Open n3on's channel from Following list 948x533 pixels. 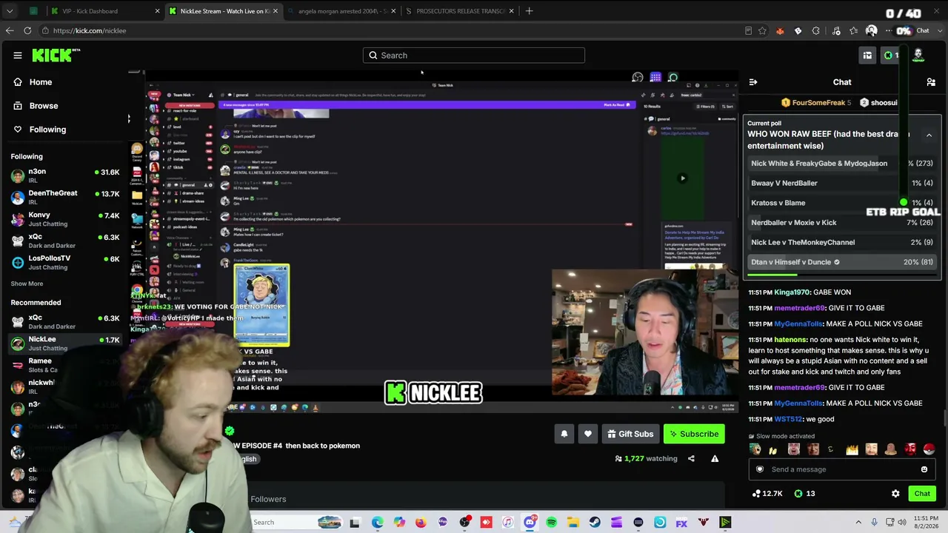pos(65,175)
